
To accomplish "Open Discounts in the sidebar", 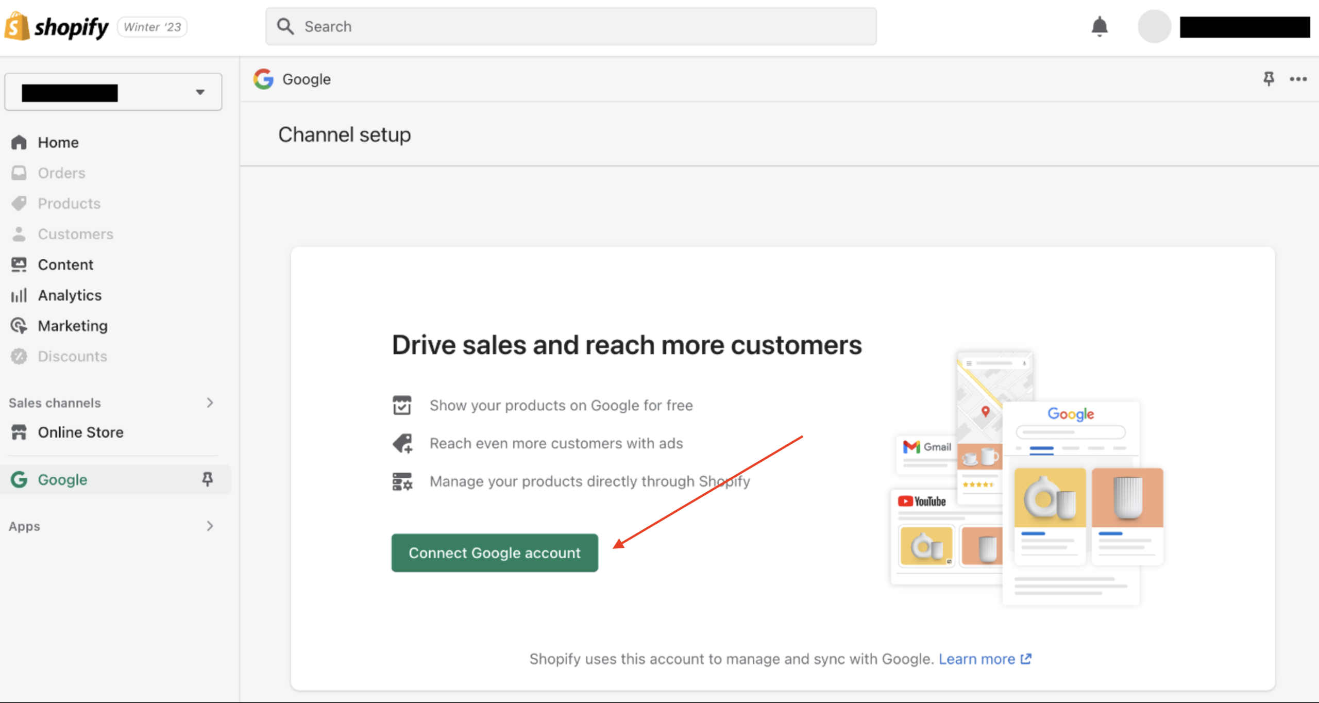I will (72, 356).
